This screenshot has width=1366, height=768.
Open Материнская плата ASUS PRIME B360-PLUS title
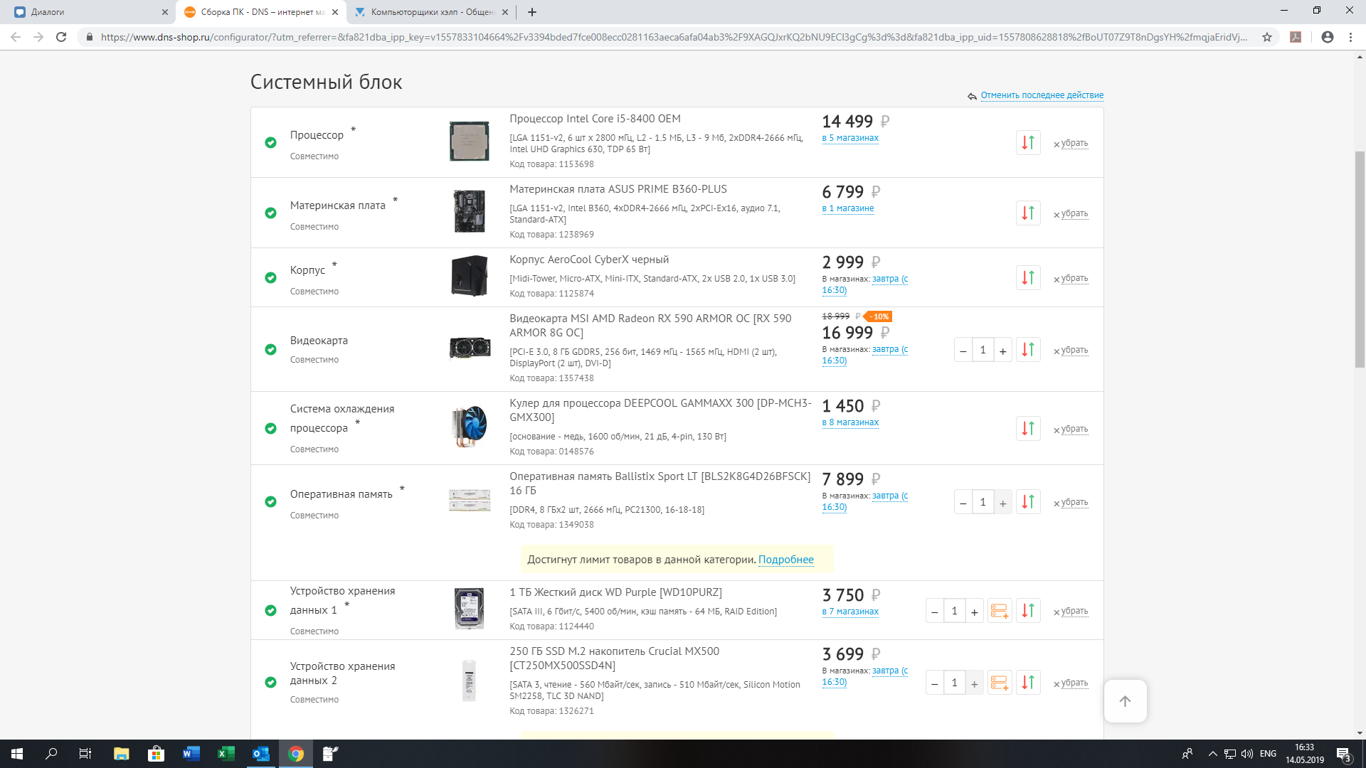click(618, 189)
